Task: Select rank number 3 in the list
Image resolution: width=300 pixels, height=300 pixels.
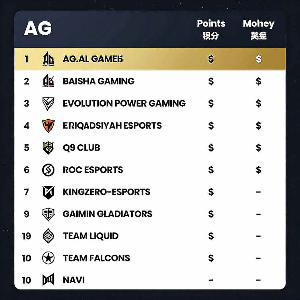Action: click(x=26, y=104)
